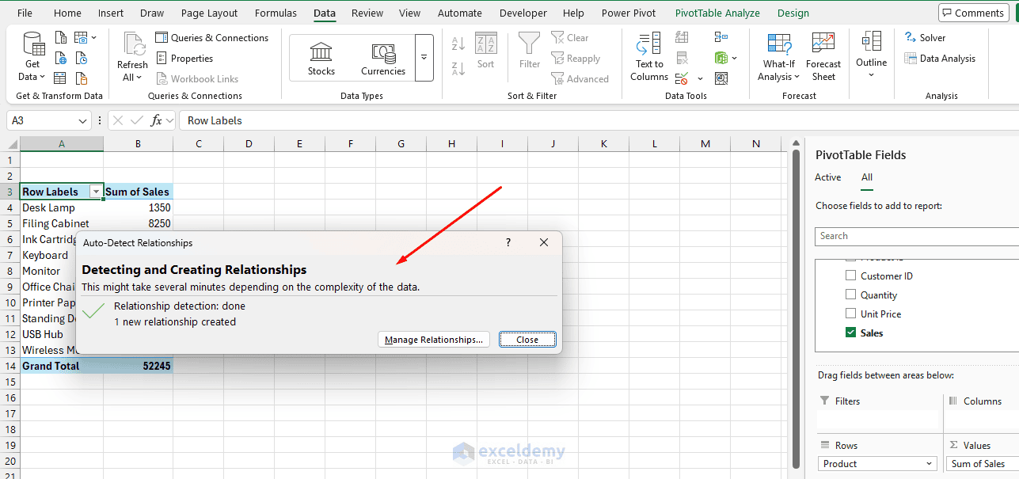
Task: Click the dialog help question mark
Action: pyautogui.click(x=508, y=242)
